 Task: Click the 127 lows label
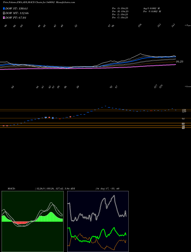(155, 86)
